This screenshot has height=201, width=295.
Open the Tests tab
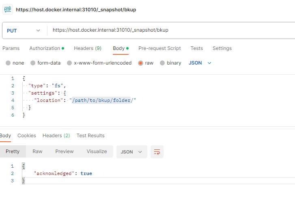(x=197, y=48)
